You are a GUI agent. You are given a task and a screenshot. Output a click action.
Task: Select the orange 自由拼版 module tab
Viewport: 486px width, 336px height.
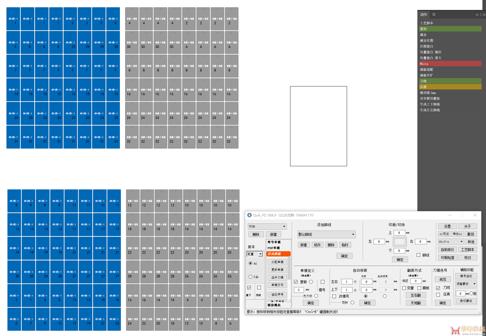pyautogui.click(x=279, y=254)
